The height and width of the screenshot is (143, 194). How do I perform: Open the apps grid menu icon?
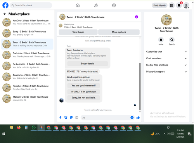171,5
